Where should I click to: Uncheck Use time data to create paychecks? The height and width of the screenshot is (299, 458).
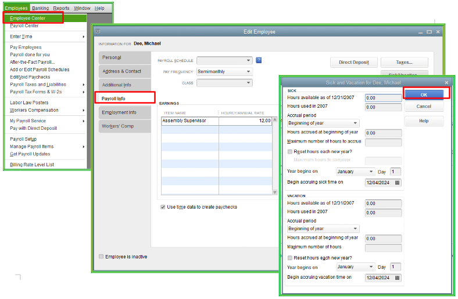point(163,207)
